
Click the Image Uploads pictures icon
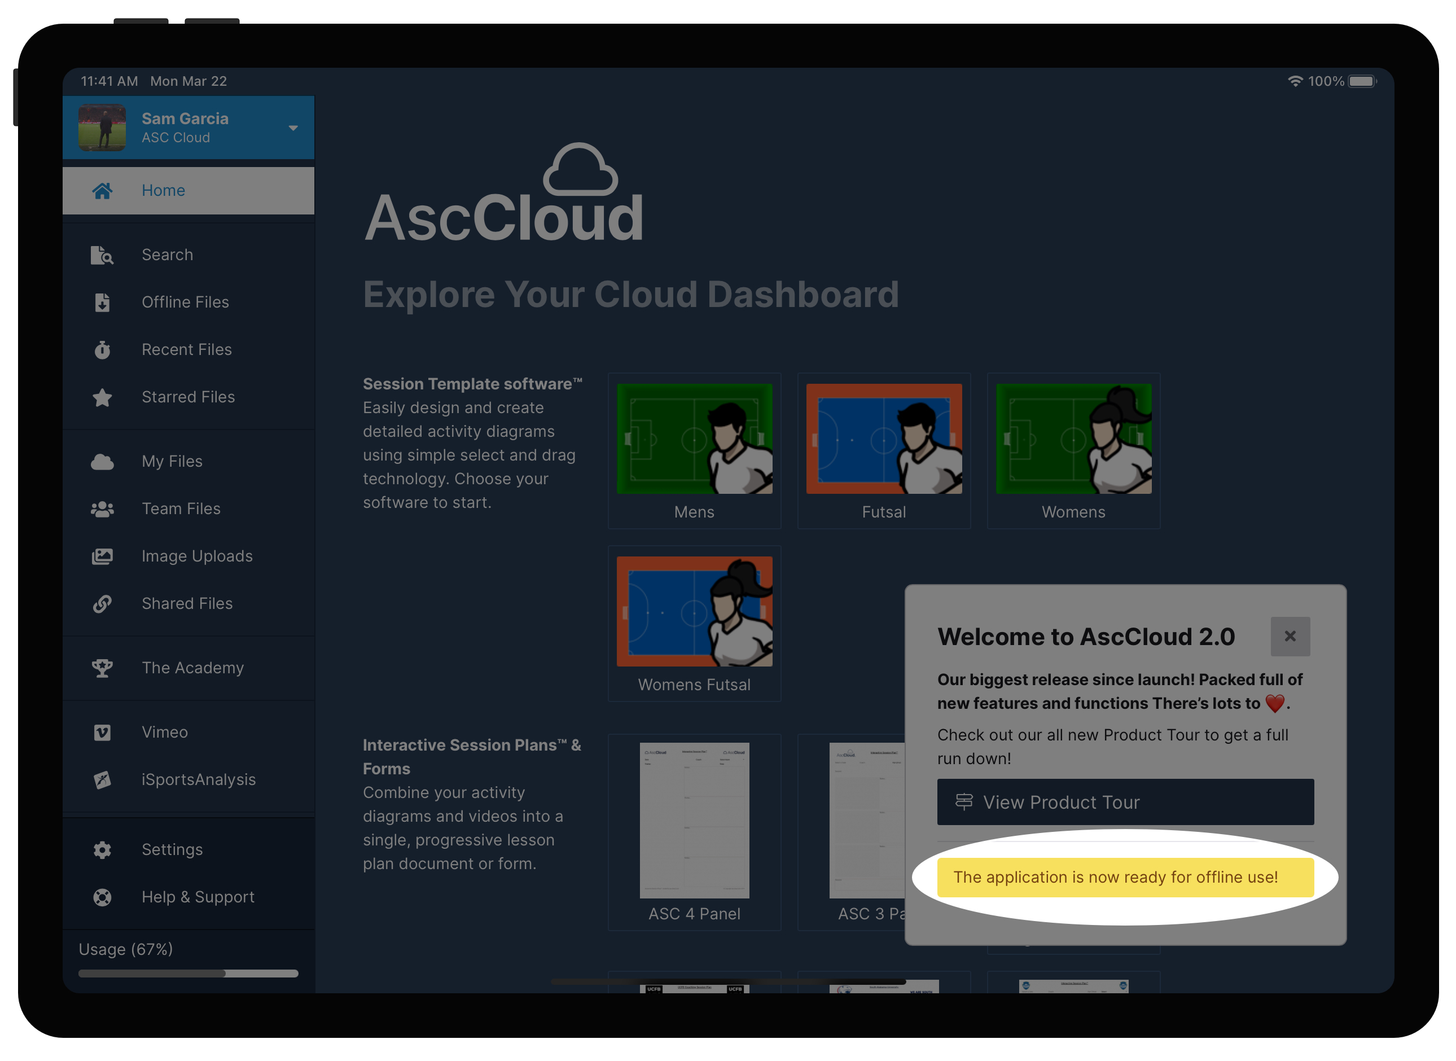click(102, 557)
